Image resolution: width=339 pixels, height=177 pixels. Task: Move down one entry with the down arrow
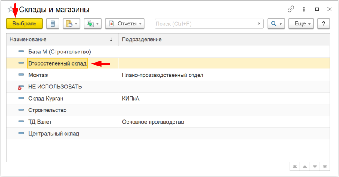point(315,167)
